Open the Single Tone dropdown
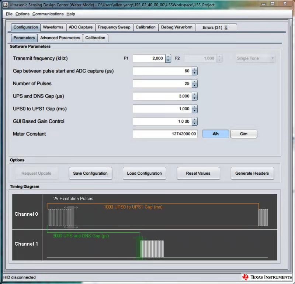 256,58
